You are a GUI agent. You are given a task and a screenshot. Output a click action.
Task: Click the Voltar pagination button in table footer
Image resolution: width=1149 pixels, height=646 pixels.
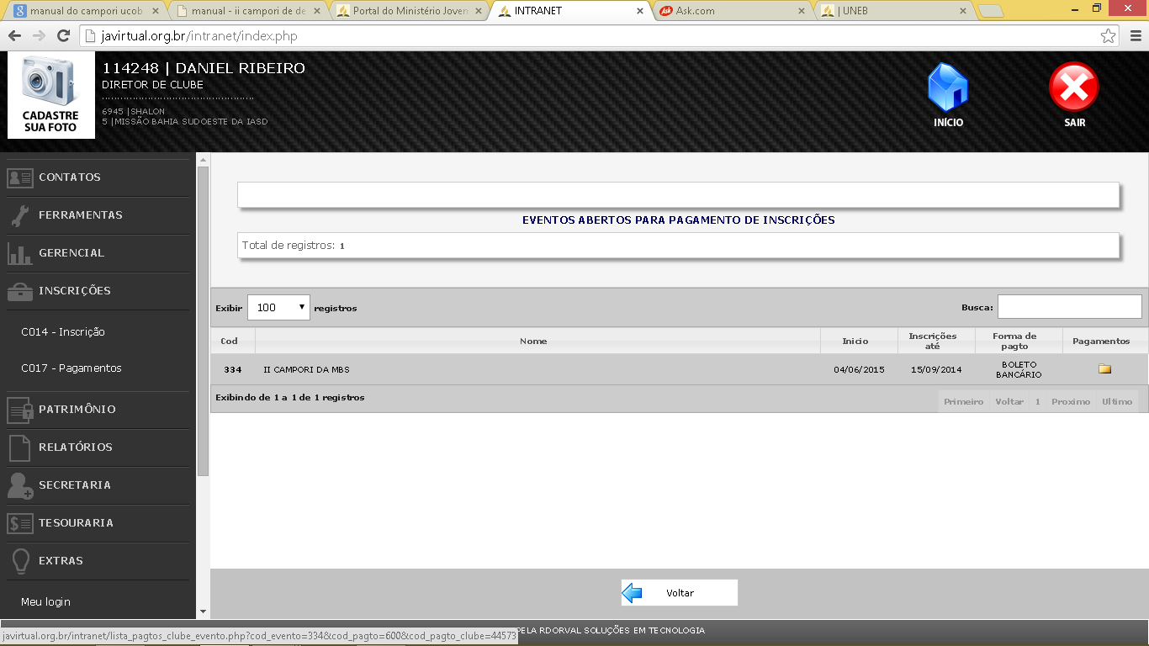(x=1009, y=401)
